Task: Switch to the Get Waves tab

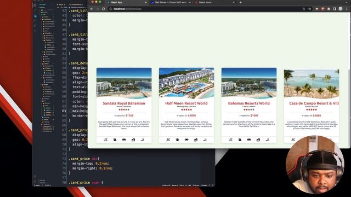Action: click(171, 2)
